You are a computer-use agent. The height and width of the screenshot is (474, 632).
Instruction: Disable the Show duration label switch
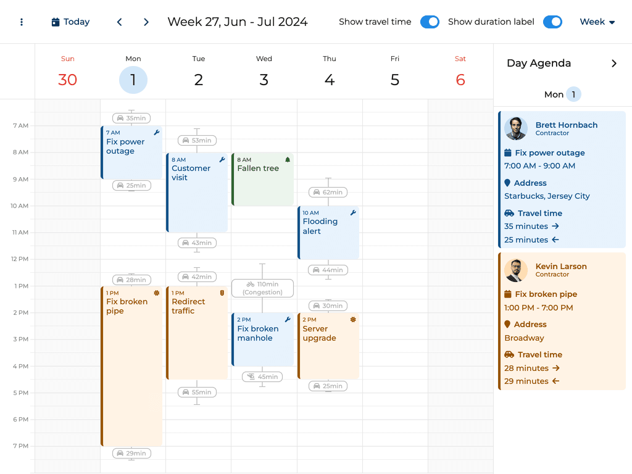tap(552, 22)
